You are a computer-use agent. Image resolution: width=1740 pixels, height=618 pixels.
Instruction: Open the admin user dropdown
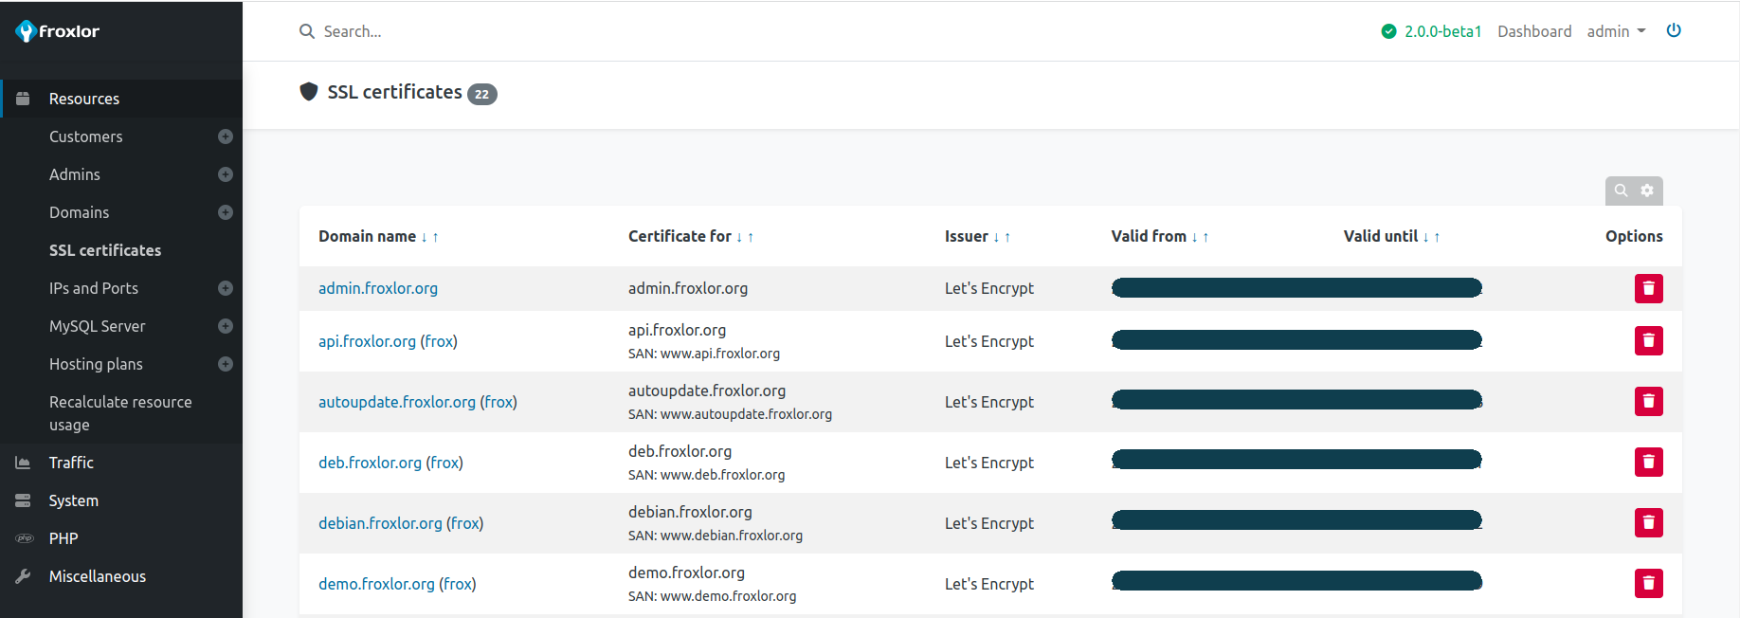pos(1616,31)
